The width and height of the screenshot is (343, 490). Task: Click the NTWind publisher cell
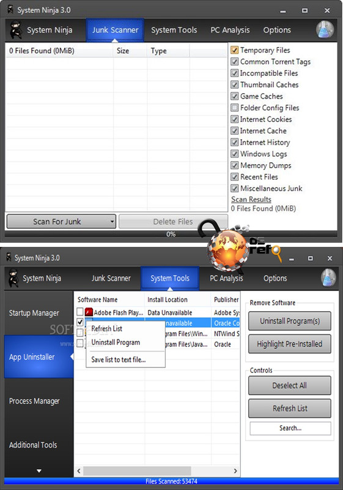pyautogui.click(x=226, y=333)
